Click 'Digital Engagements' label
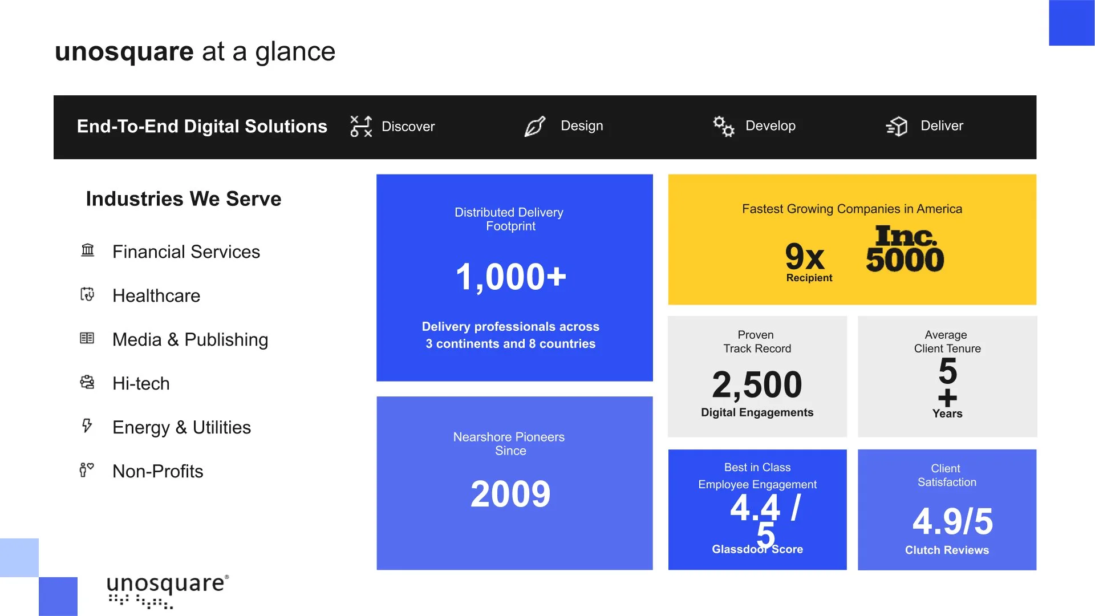1095x616 pixels. click(x=757, y=412)
